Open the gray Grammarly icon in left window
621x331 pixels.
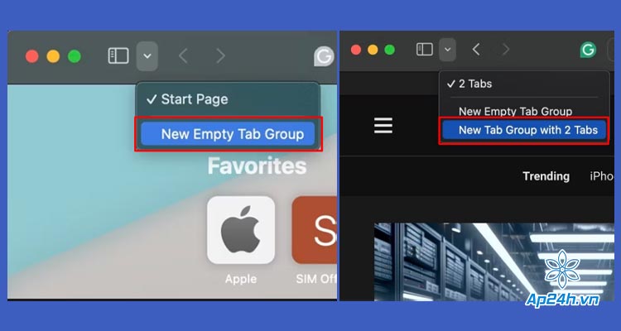pyautogui.click(x=324, y=56)
